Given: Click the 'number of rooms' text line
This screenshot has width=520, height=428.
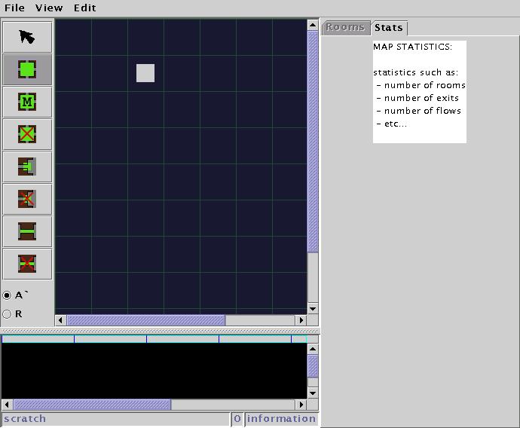Looking at the screenshot, I should pos(421,85).
